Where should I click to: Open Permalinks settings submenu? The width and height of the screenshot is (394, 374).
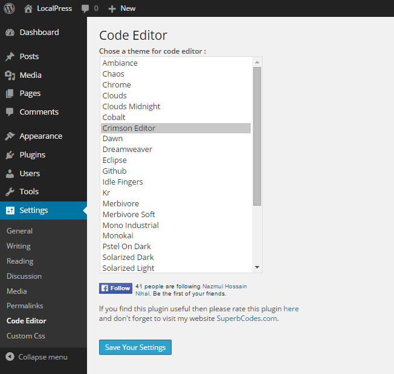[x=25, y=306]
